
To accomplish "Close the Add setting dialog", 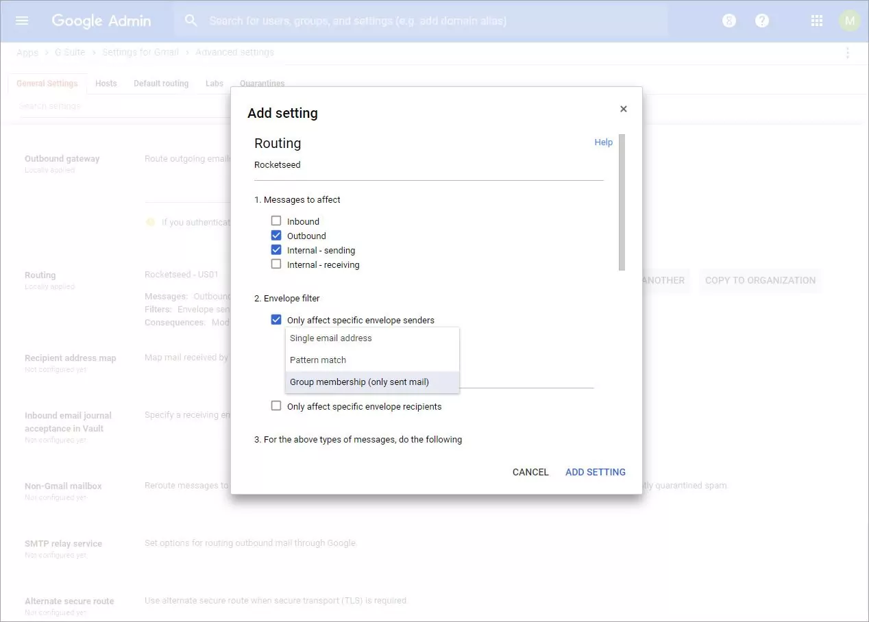I will pos(623,109).
